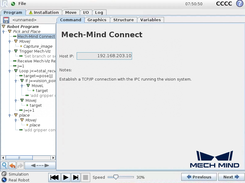Viewport: 245px width, 183px height.
Task: Select the Real Robot mode radio button
Action: (x=4, y=180)
